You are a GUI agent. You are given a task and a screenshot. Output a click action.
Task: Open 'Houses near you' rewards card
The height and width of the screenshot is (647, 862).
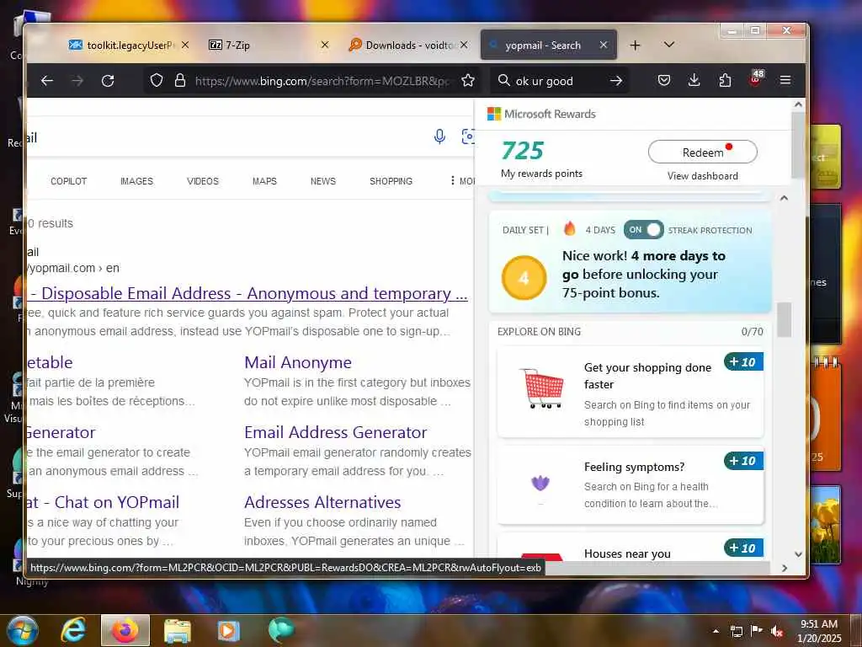630,548
